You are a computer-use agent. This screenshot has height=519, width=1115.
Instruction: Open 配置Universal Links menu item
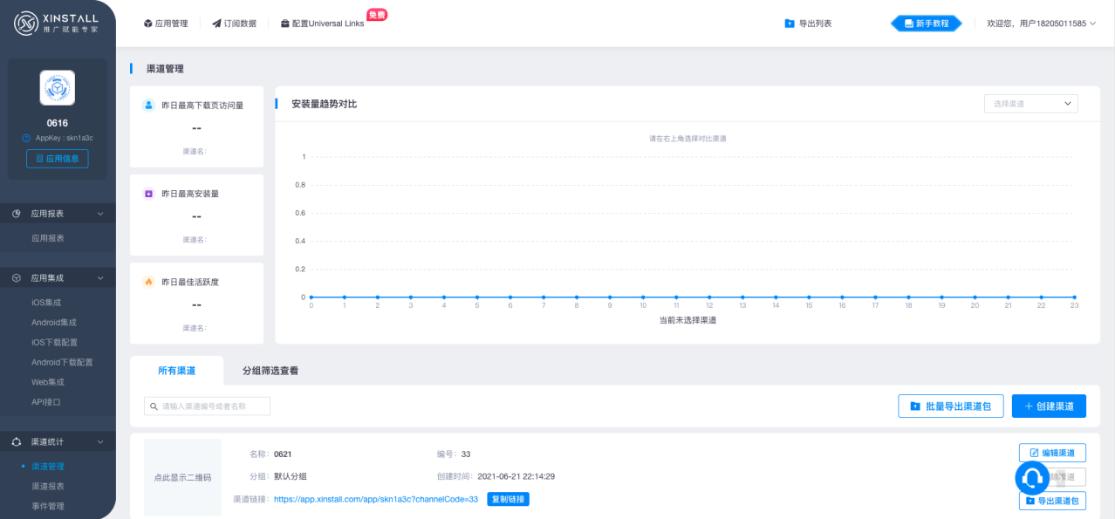coord(322,24)
